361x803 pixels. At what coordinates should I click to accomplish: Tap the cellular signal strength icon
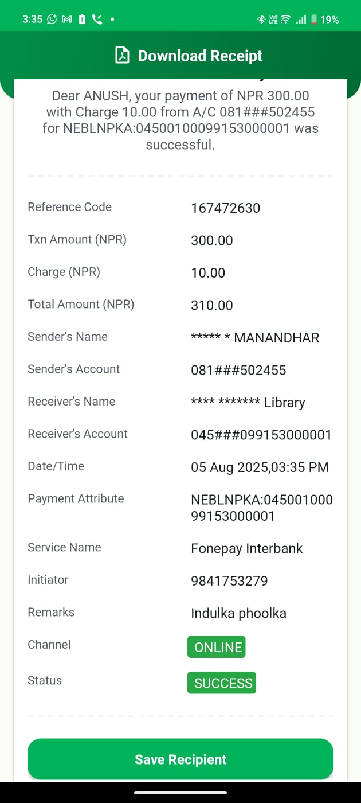click(x=301, y=20)
